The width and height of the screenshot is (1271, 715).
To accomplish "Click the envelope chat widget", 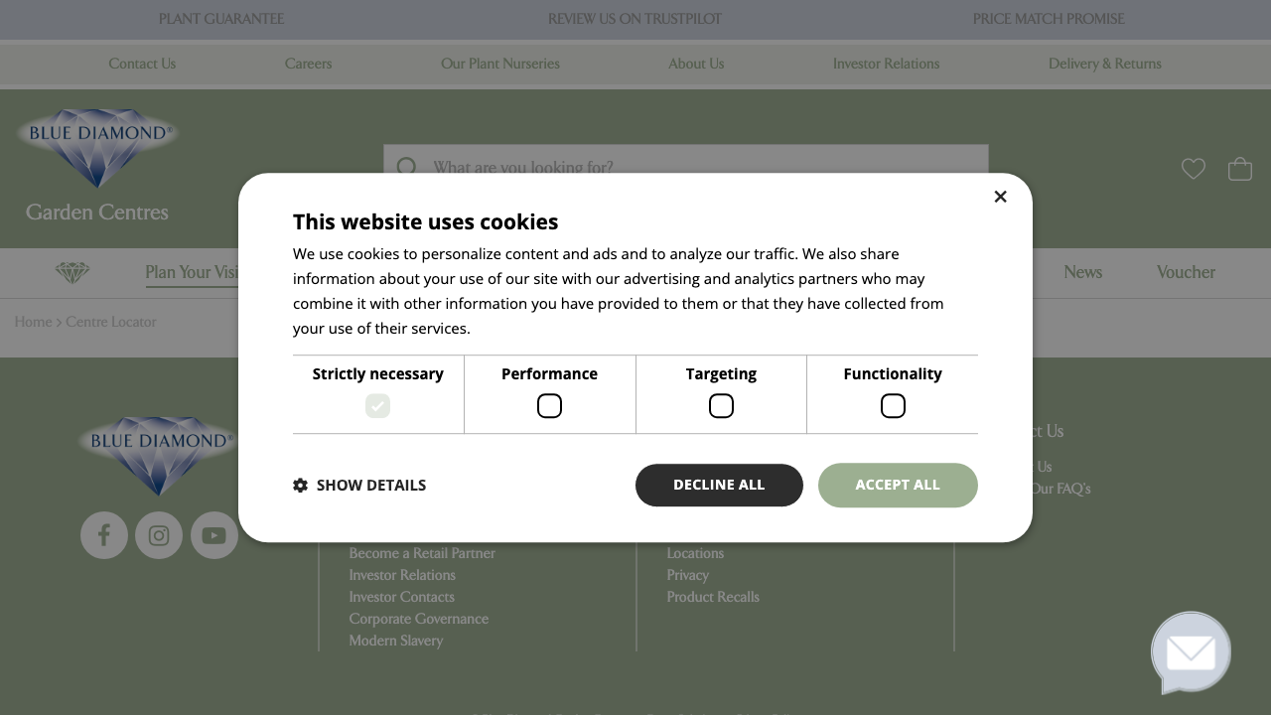I will coord(1191,652).
